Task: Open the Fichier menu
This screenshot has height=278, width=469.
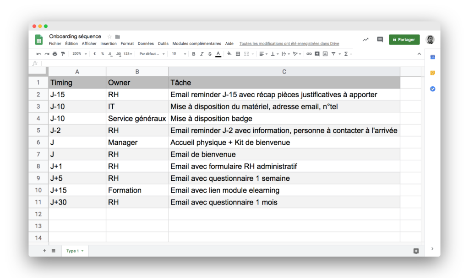Action: tap(55, 43)
